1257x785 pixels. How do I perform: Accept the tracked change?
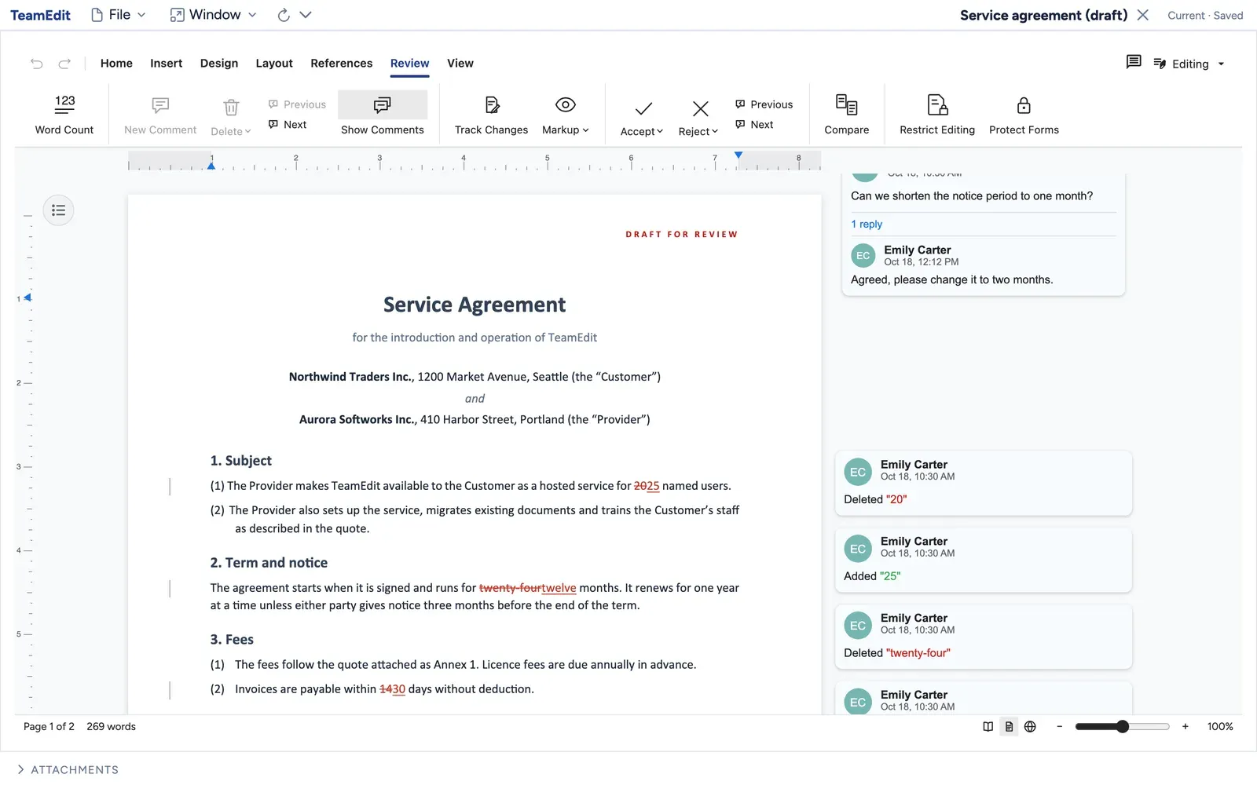point(642,118)
